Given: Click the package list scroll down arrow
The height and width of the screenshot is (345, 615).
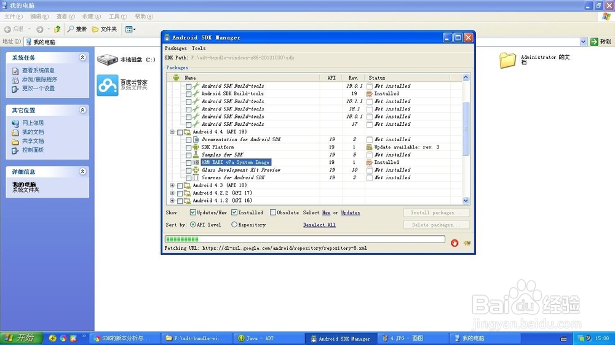Looking at the screenshot, I should pos(466,201).
